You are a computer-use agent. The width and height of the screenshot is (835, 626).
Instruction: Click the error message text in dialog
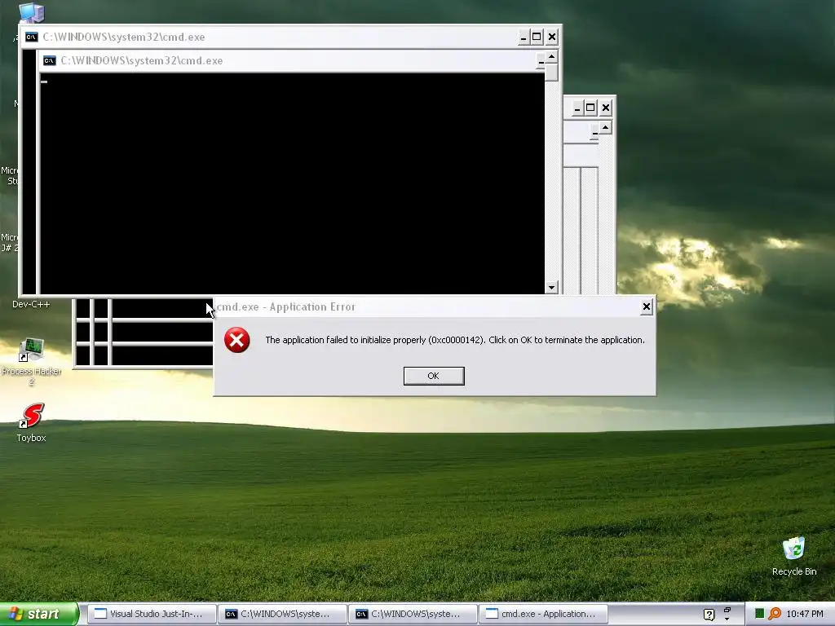[455, 340]
